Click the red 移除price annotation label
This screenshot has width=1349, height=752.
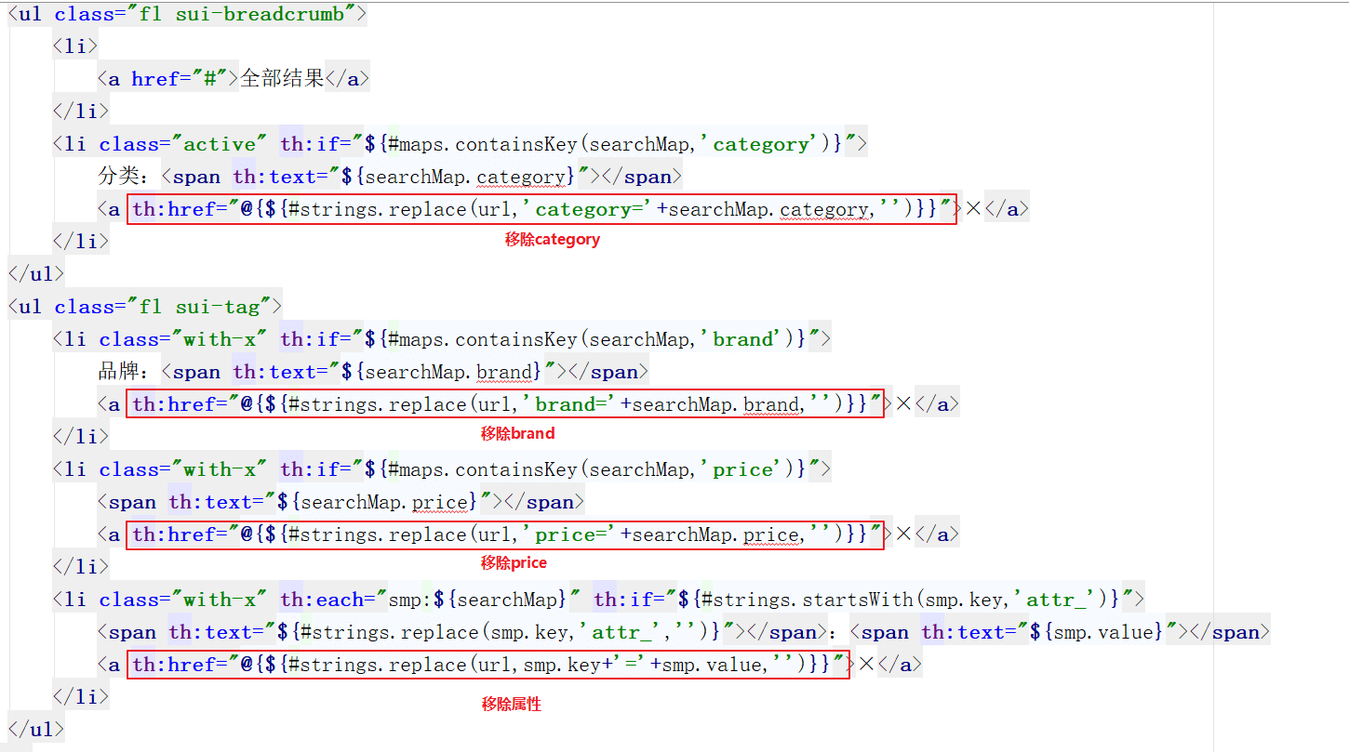click(514, 563)
